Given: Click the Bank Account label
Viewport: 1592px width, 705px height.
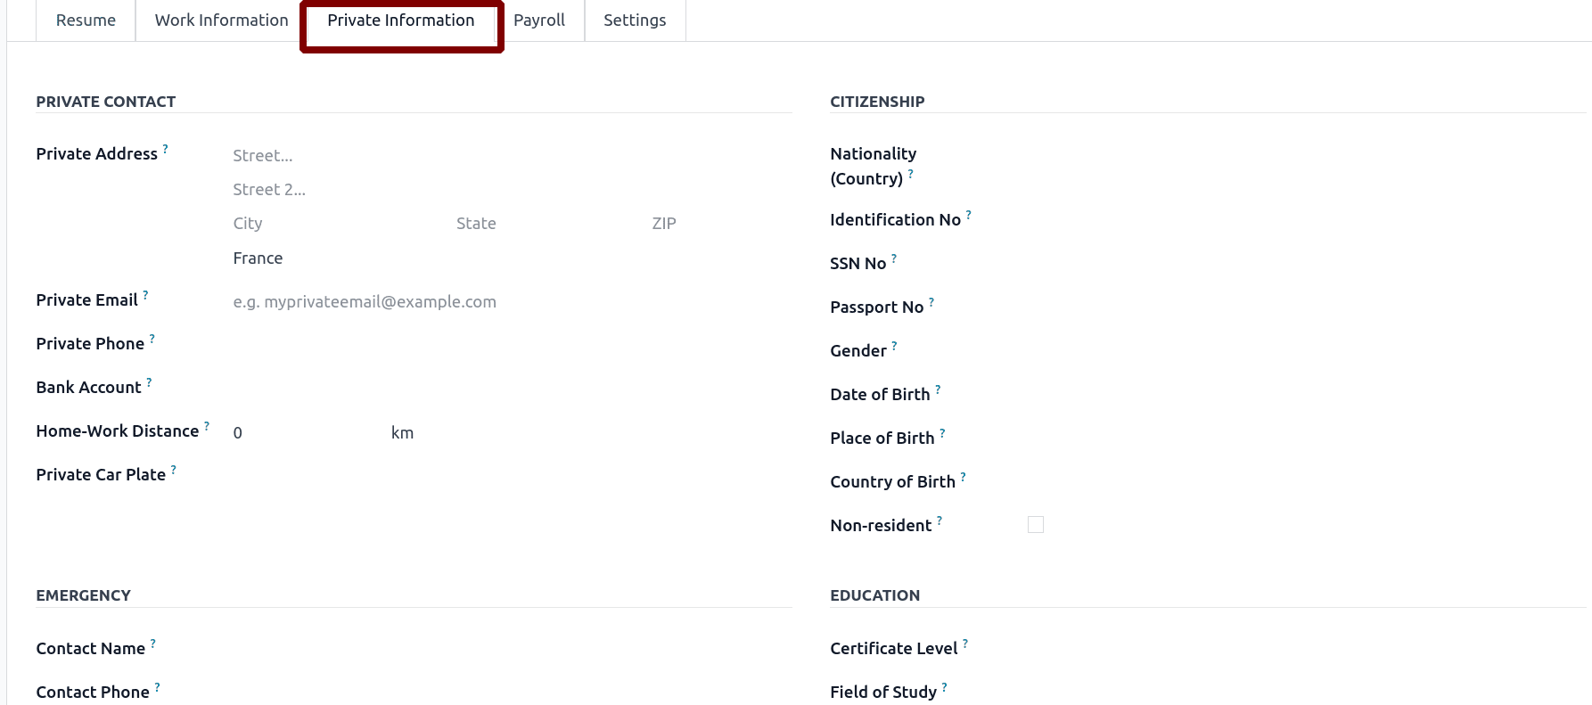Looking at the screenshot, I should coord(88,388).
